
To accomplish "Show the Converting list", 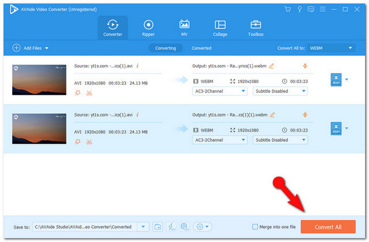I will click(165, 48).
